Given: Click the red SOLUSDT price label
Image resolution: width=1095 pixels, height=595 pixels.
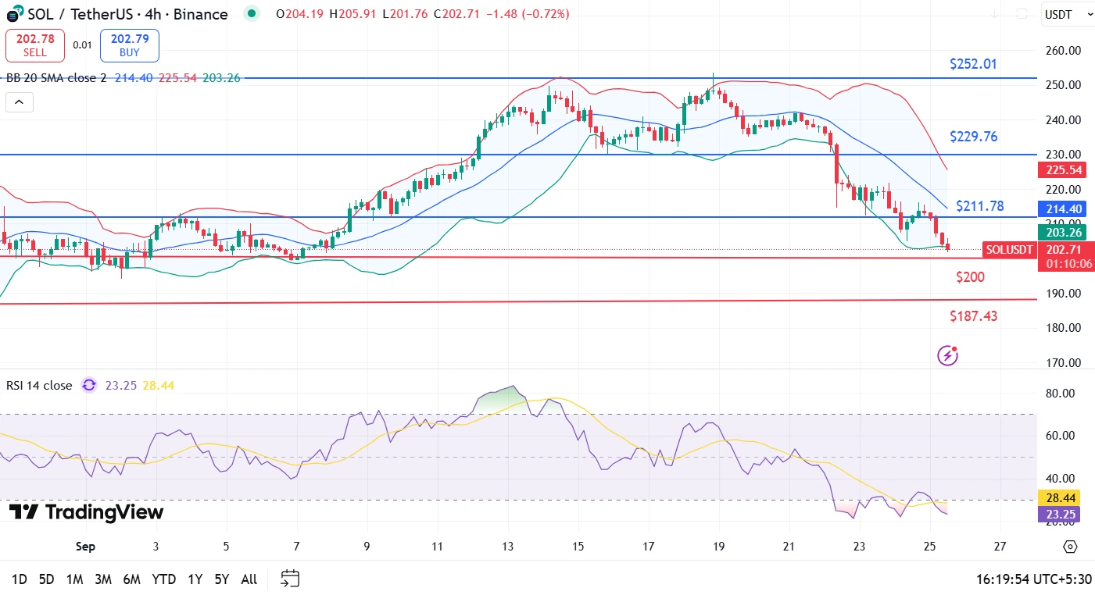Looking at the screenshot, I should [x=1007, y=250].
